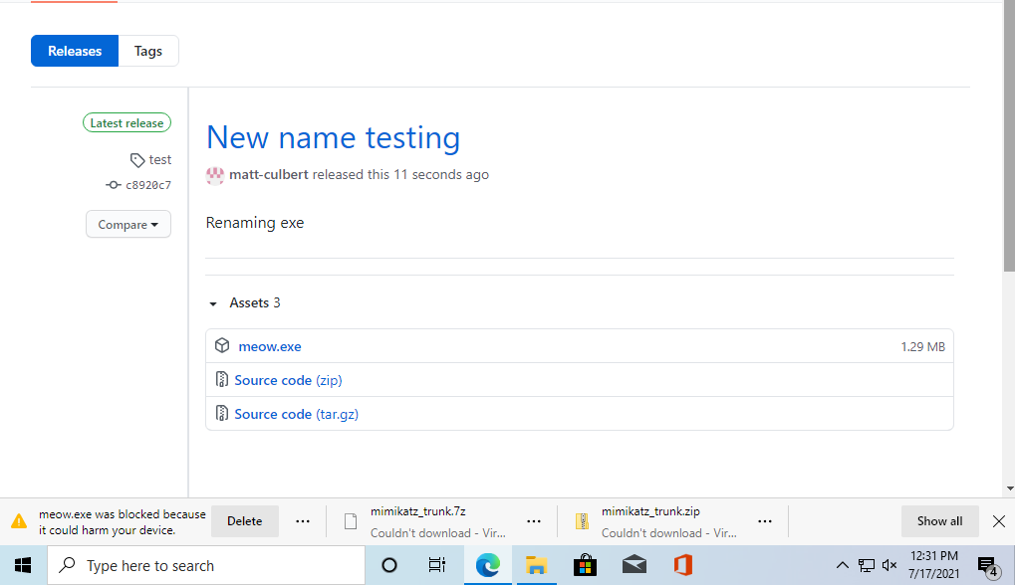Open the Mail app icon
This screenshot has height=585, width=1015.
click(x=634, y=566)
